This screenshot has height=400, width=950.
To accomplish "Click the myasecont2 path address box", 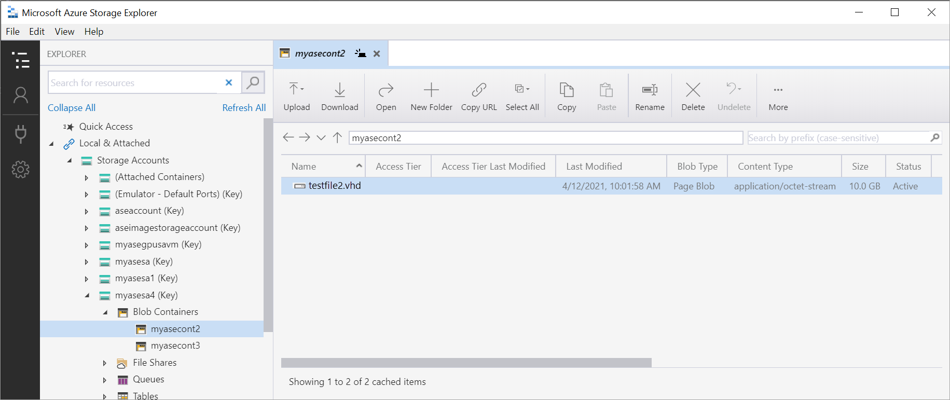I will tap(546, 137).
